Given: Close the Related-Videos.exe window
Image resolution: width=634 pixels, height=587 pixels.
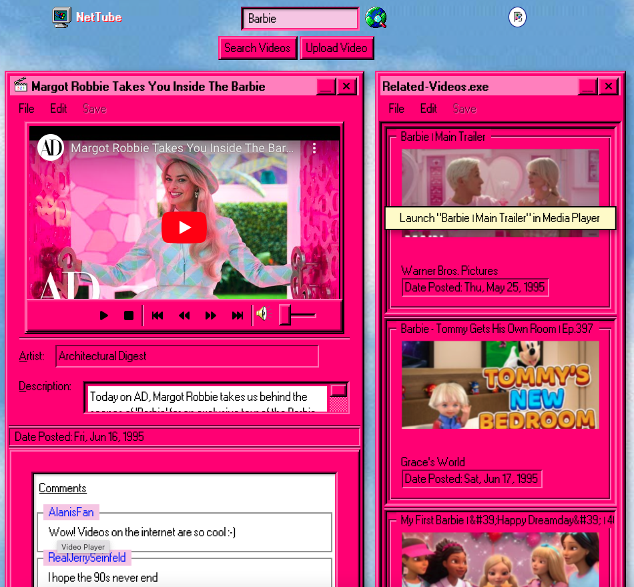Looking at the screenshot, I should click(608, 86).
